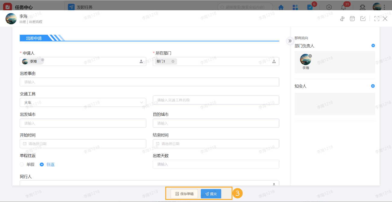
Task: Expand the form to fullscreen
Action: pos(377,18)
